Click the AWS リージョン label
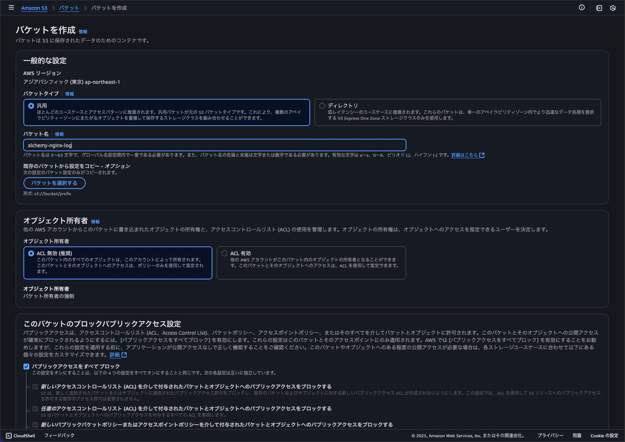Image resolution: width=625 pixels, height=442 pixels. coord(42,73)
